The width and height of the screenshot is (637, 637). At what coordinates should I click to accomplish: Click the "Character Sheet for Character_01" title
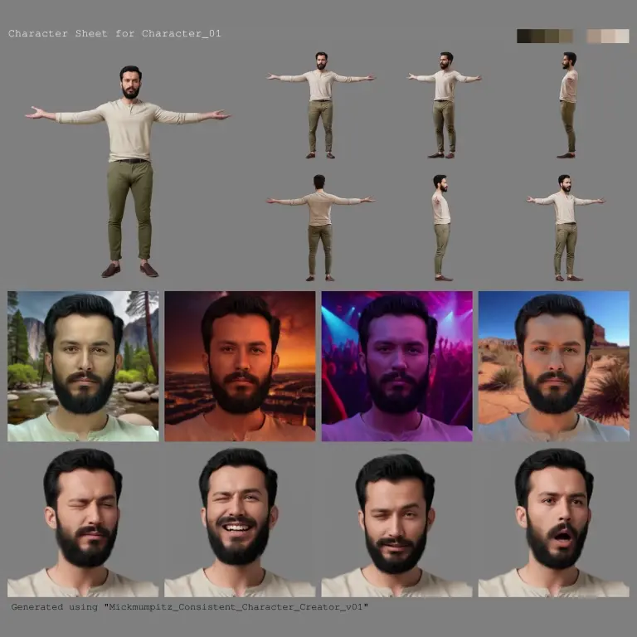(x=114, y=34)
